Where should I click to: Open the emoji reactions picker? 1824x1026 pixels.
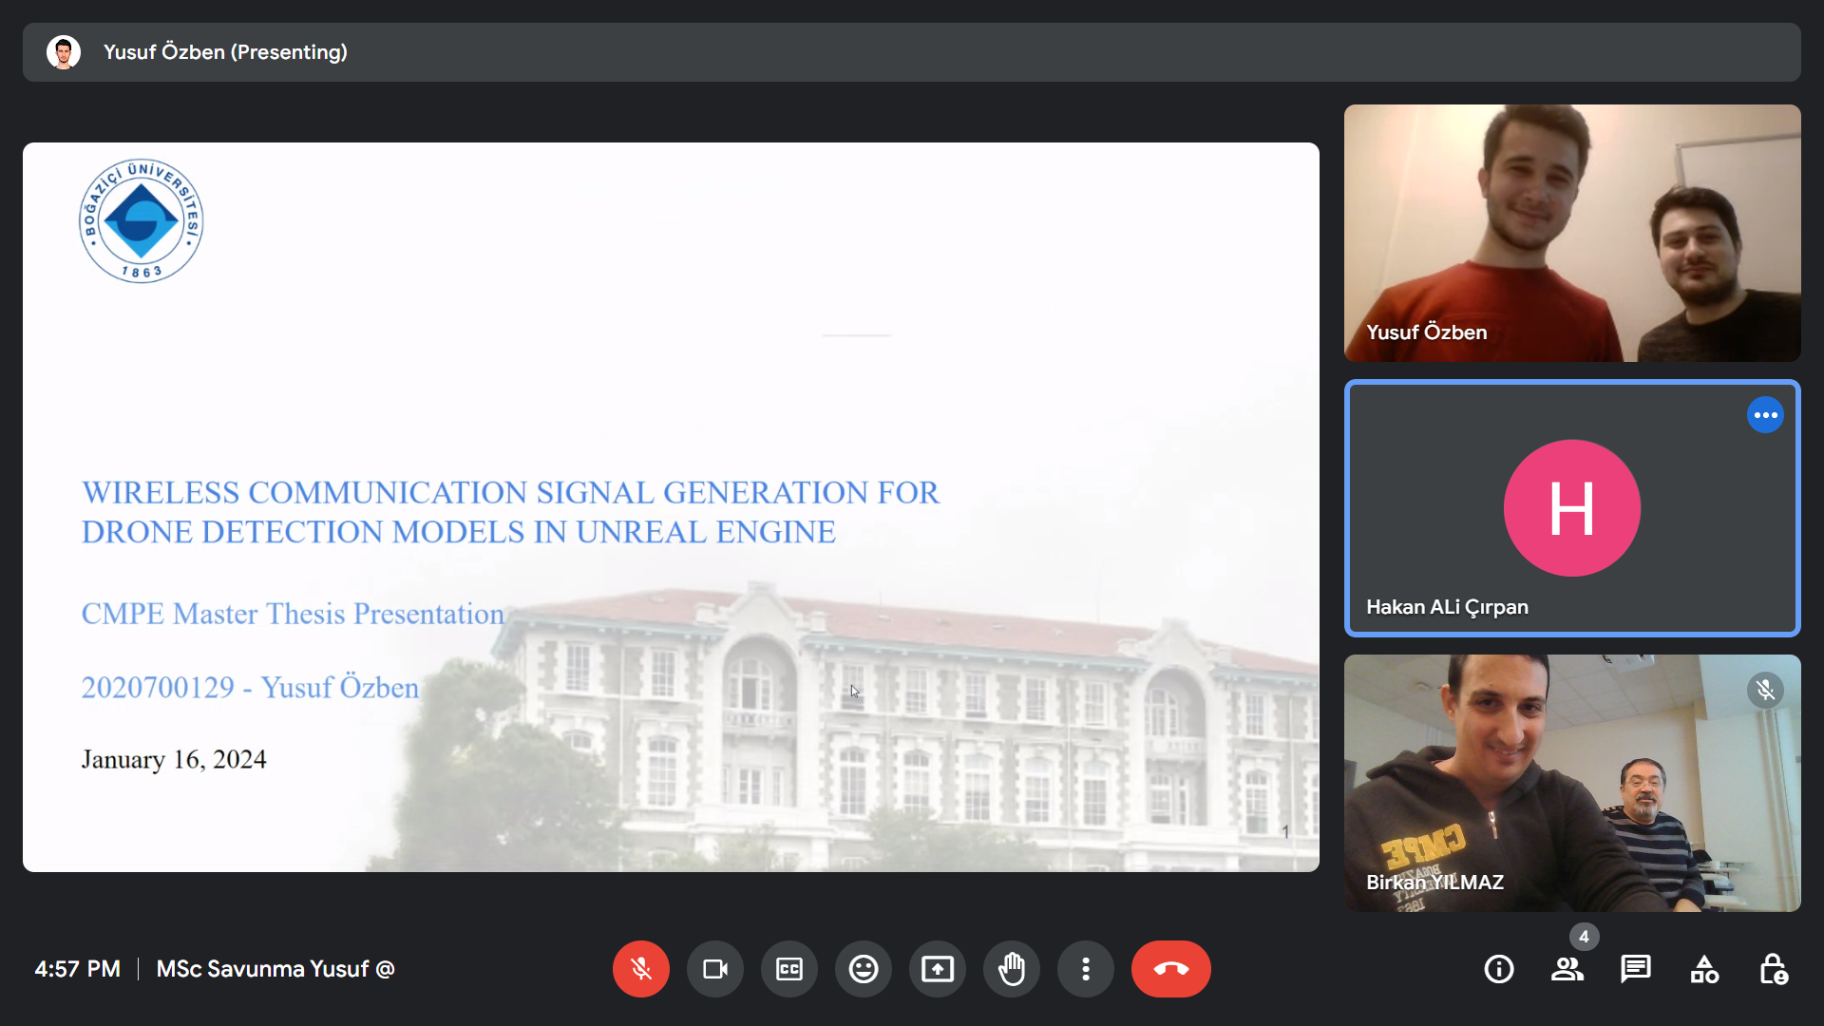pyautogui.click(x=864, y=969)
